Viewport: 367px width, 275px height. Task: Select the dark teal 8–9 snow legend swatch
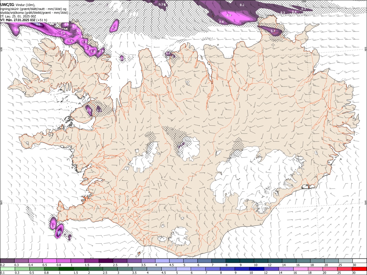233,261
